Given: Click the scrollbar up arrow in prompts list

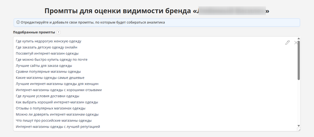Looking at the screenshot, I should tap(299, 39).
